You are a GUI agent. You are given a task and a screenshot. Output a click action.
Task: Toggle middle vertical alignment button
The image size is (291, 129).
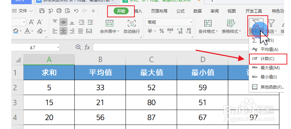tap(63, 22)
